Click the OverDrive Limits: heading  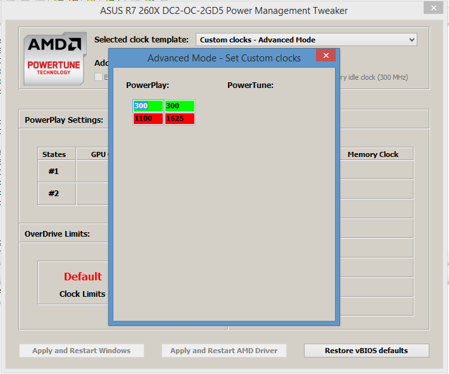(57, 234)
